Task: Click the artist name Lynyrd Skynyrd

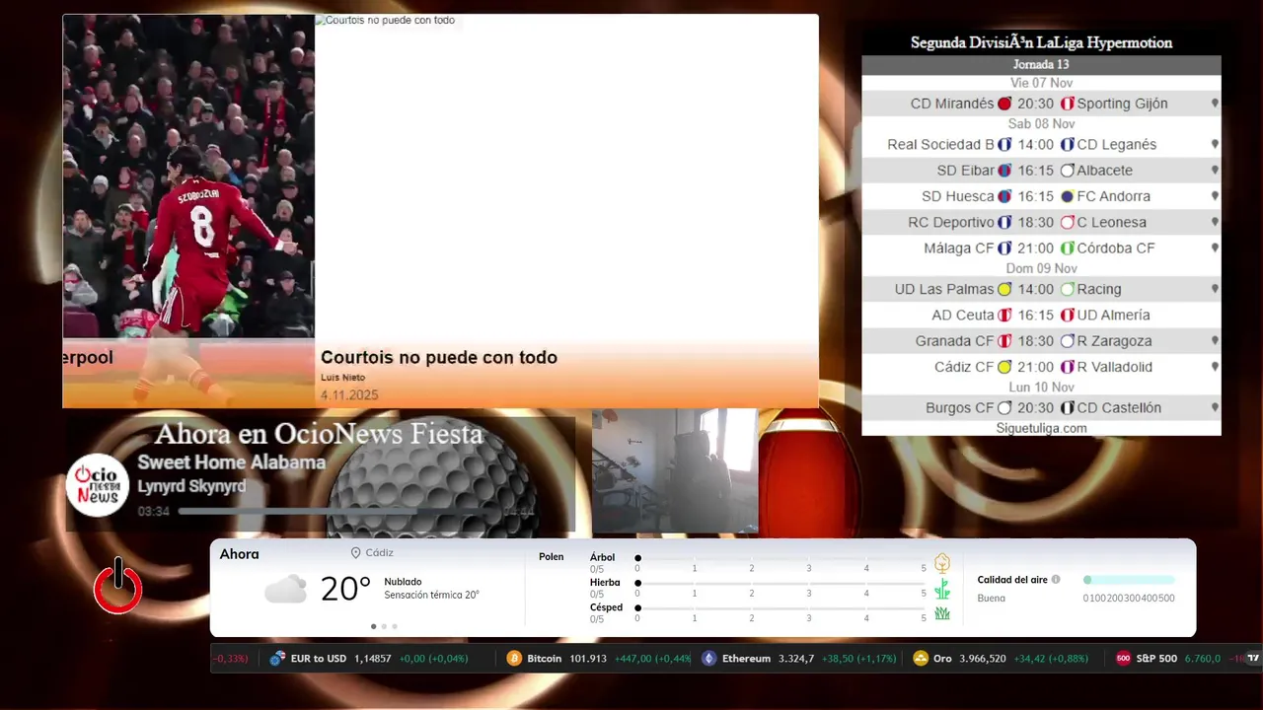Action: point(191,486)
